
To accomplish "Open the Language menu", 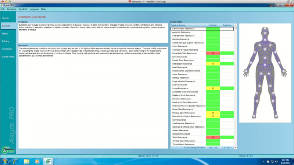I will pos(34,9).
